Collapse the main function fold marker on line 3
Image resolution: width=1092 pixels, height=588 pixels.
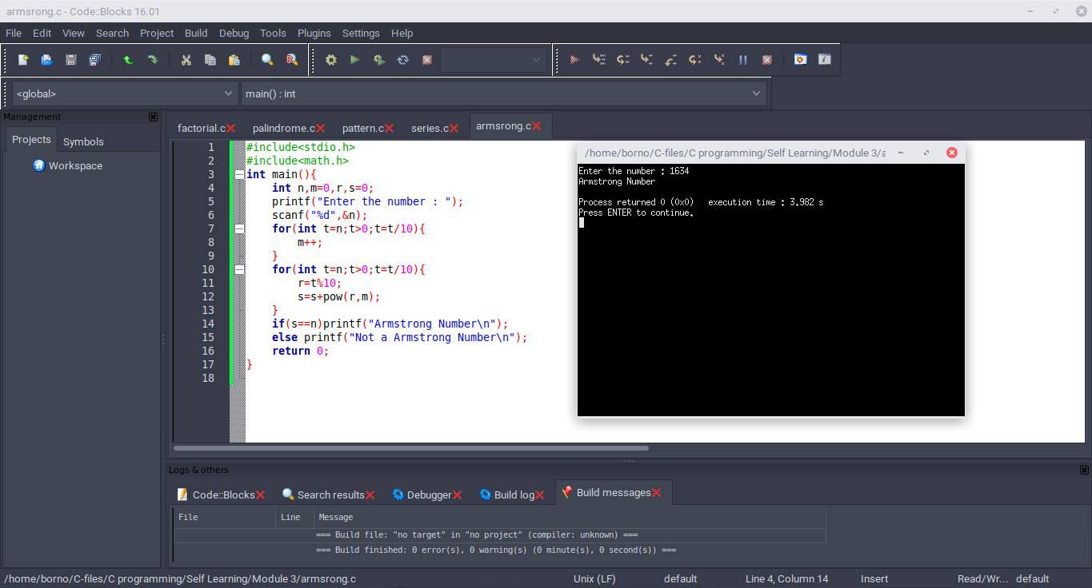(x=239, y=174)
